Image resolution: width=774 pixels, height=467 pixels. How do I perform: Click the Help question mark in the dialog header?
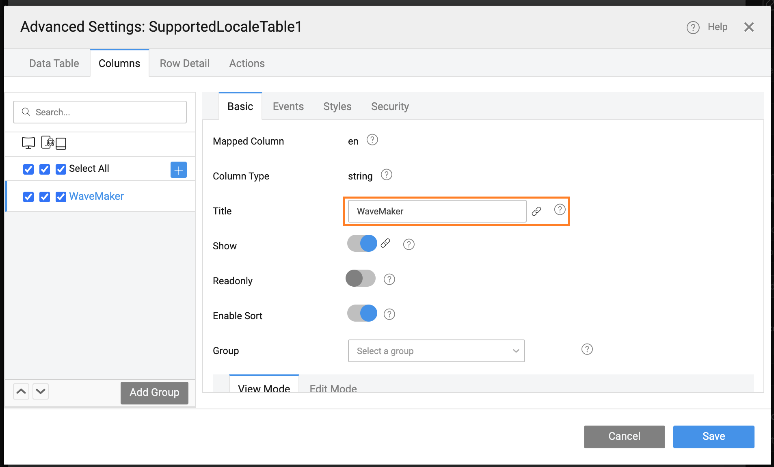coord(692,27)
